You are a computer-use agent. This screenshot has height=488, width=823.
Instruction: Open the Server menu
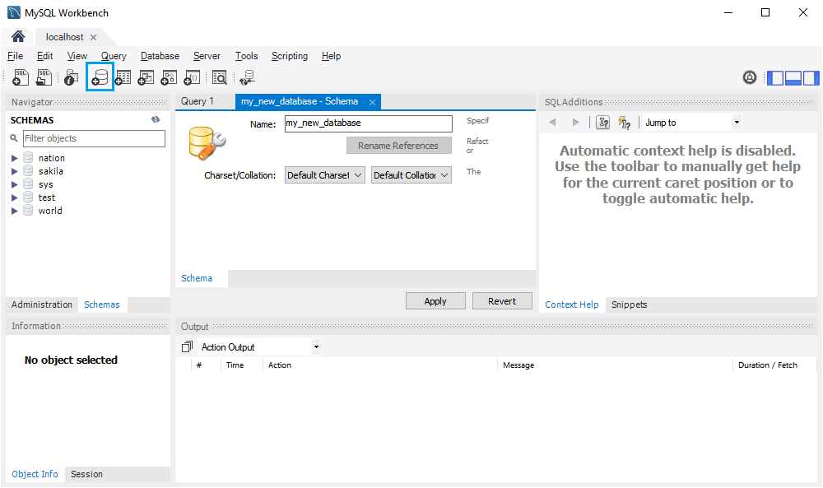tap(207, 56)
